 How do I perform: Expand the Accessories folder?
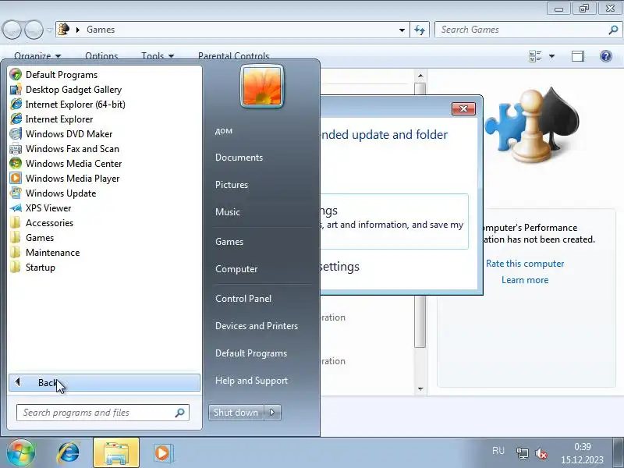pyautogui.click(x=49, y=223)
